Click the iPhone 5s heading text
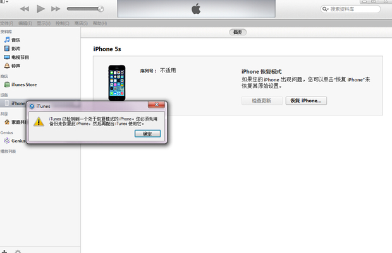Image resolution: width=392 pixels, height=253 pixels. click(107, 49)
